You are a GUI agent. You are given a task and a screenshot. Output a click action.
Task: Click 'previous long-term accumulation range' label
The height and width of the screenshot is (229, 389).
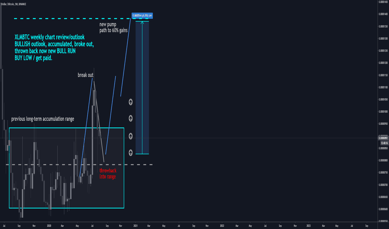(x=43, y=119)
